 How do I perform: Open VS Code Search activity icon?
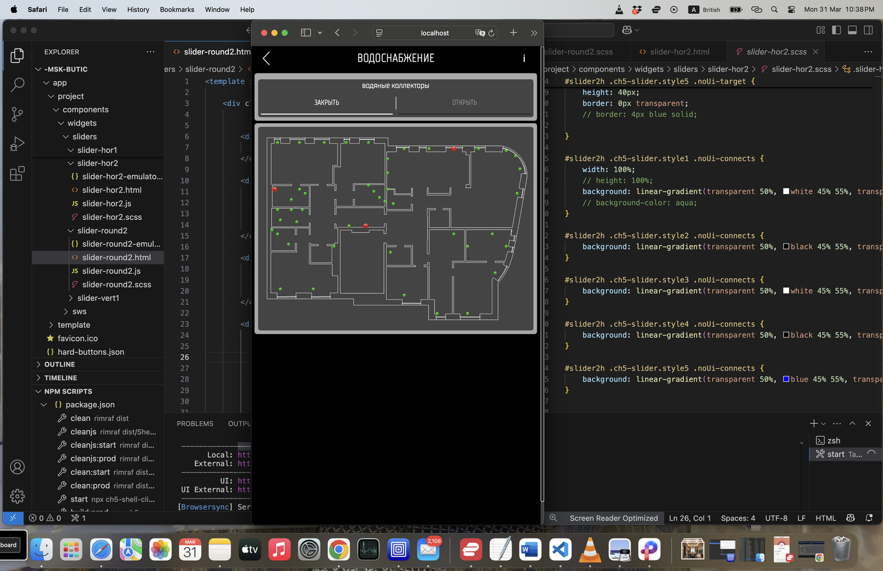[17, 85]
